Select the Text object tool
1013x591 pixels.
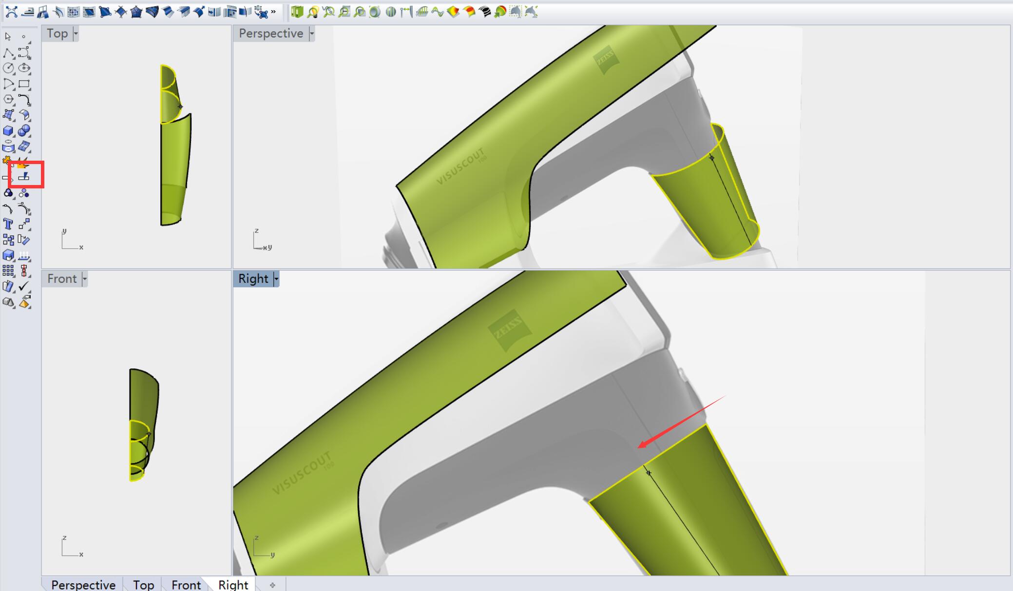pos(8,224)
